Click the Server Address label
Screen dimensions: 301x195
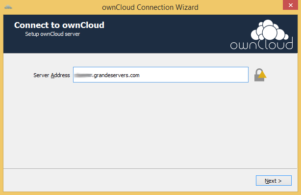tap(51, 75)
